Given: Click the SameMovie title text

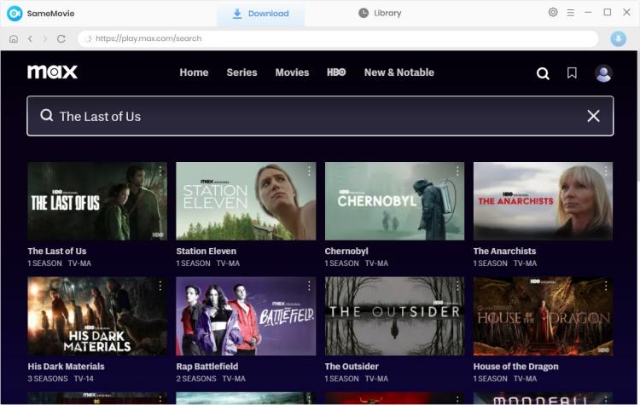Looking at the screenshot, I should (50, 14).
